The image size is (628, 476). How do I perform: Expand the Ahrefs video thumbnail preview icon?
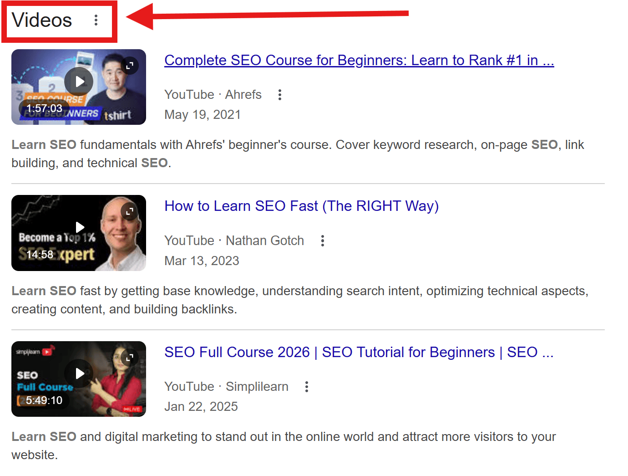130,66
